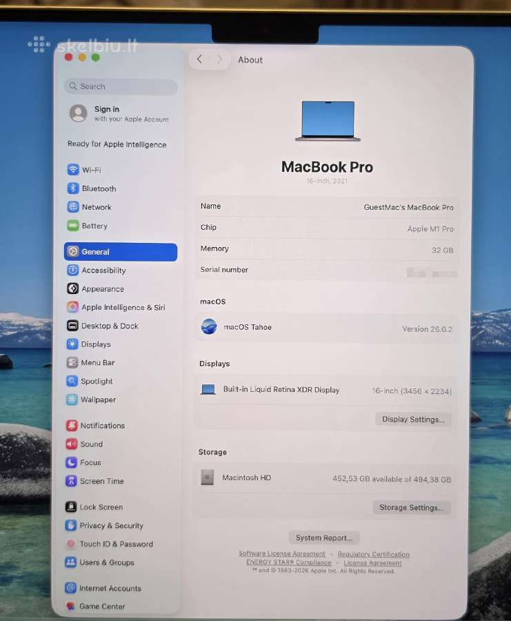
Task: Open Regulatory Certification link
Action: click(373, 554)
